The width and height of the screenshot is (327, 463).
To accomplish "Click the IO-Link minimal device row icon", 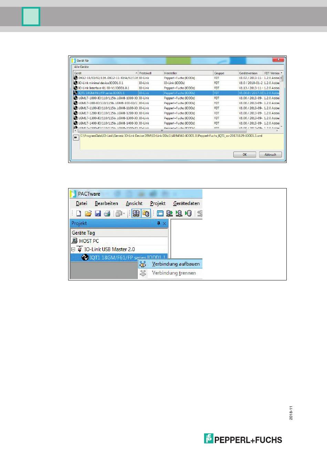I will coord(76,83).
